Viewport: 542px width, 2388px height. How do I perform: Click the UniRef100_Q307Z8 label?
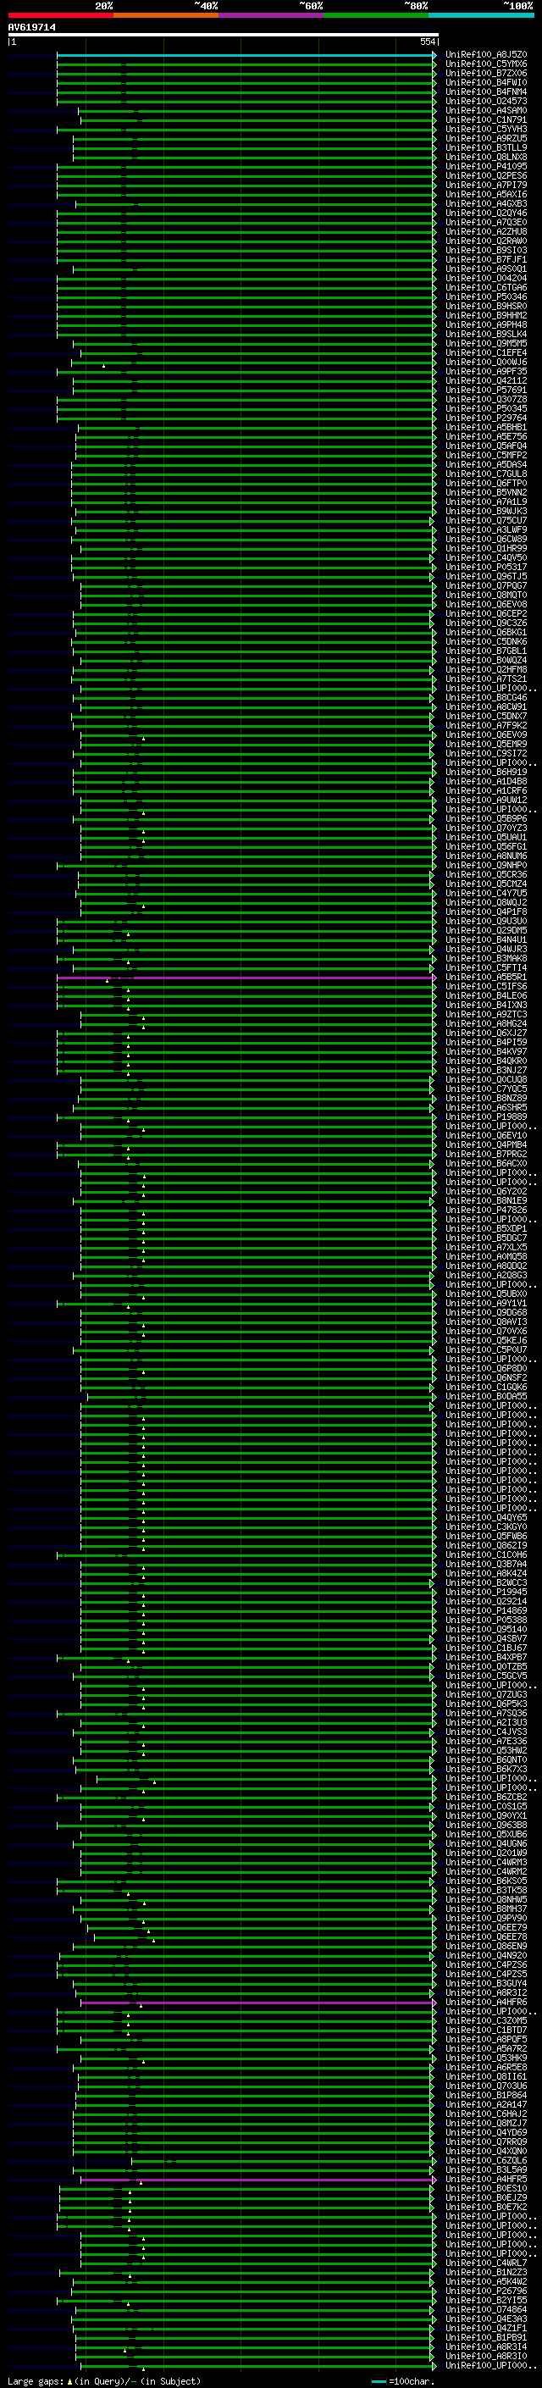coord(486,400)
